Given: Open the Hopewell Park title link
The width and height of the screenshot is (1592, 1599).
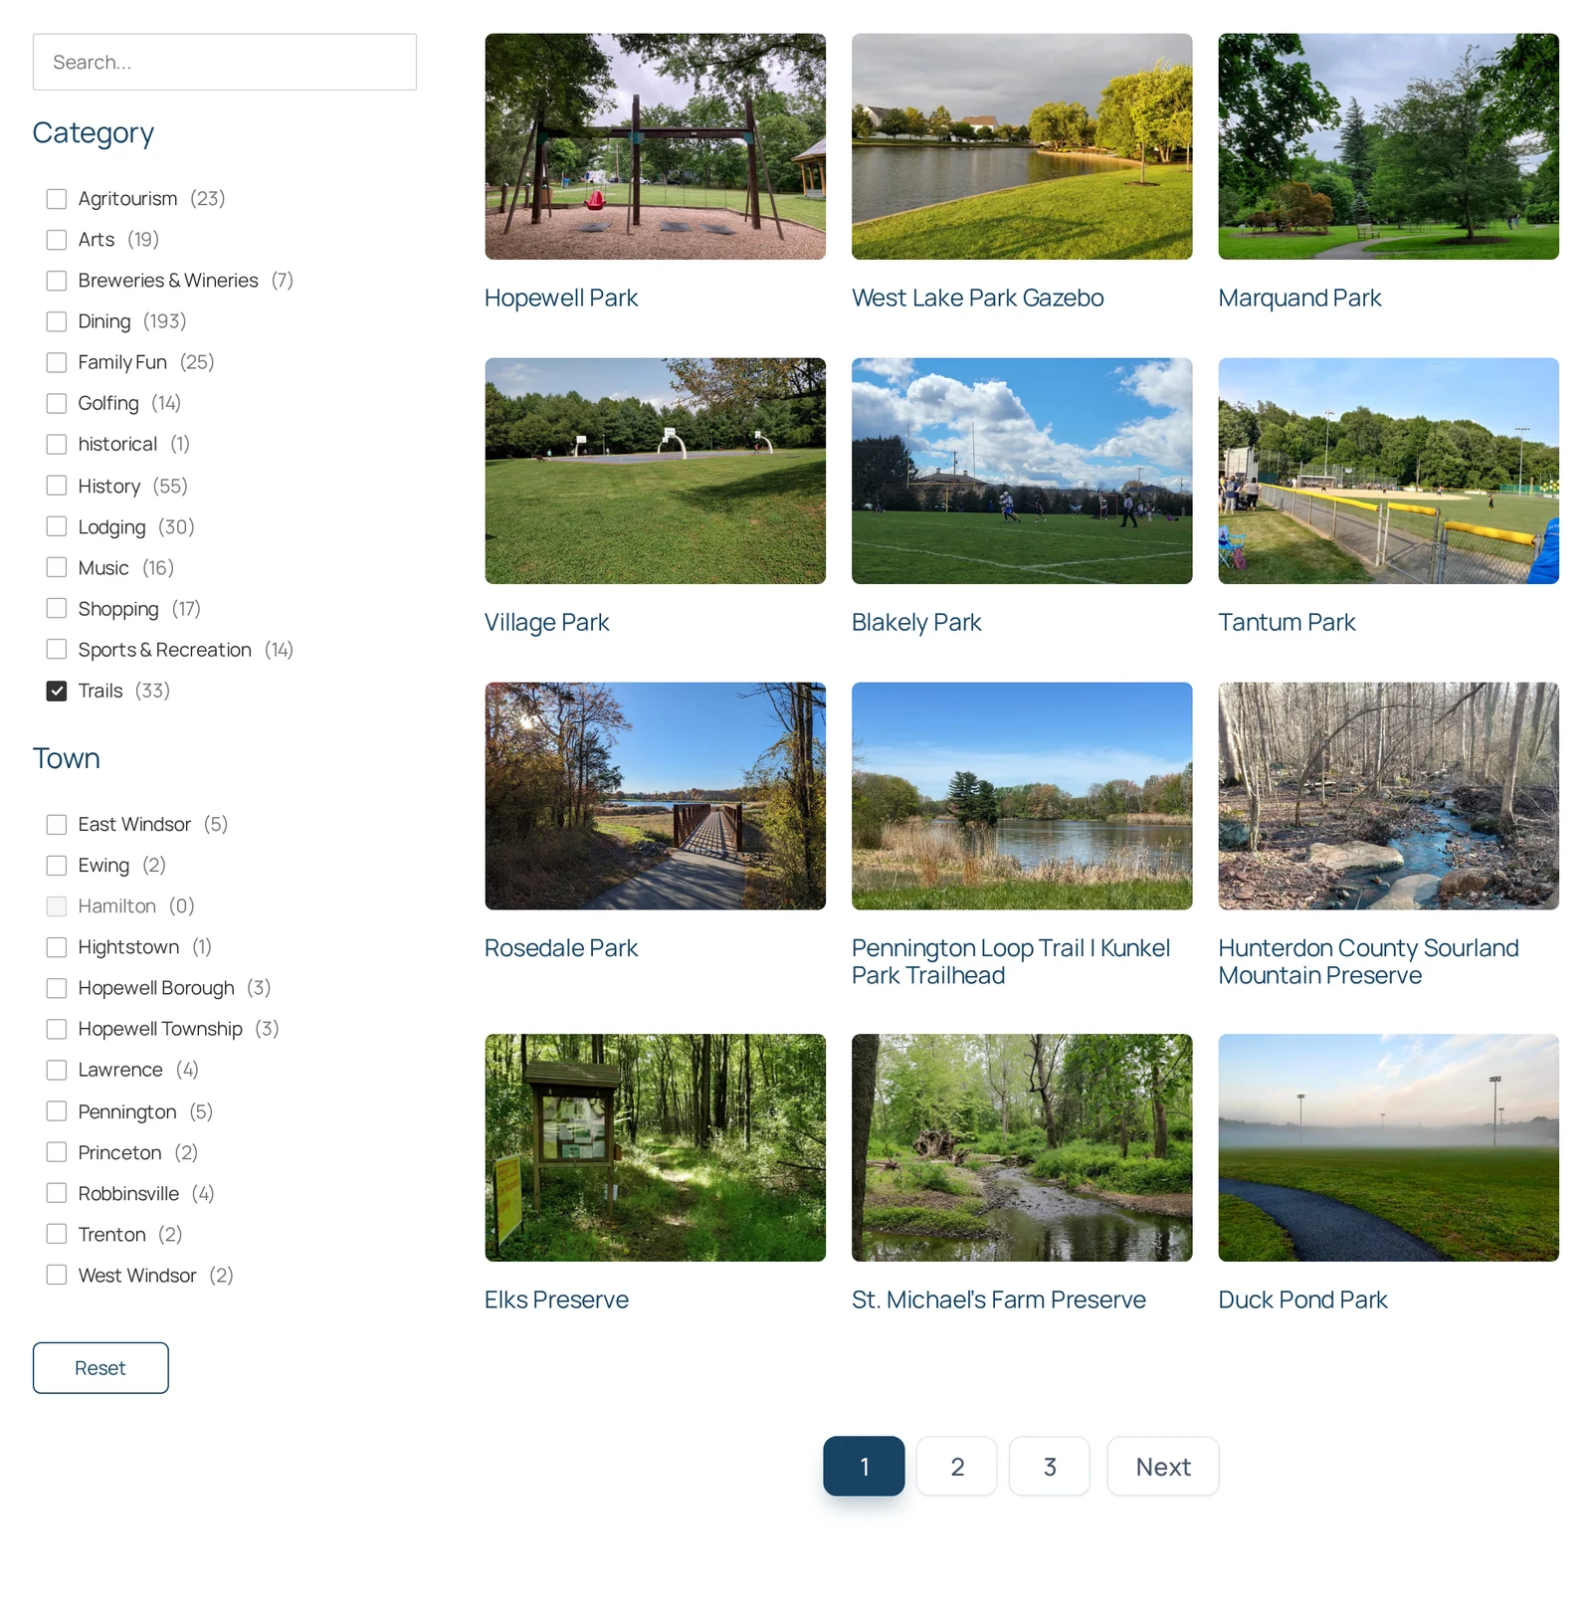Looking at the screenshot, I should 561,298.
